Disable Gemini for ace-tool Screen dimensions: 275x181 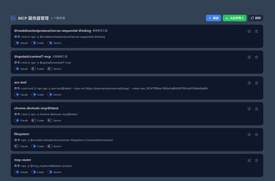tap(50, 94)
